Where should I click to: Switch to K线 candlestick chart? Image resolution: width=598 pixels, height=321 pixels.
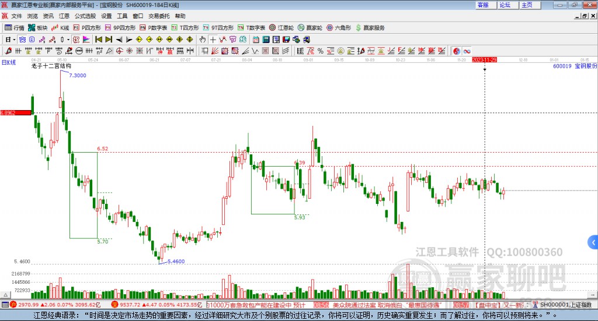click(x=60, y=28)
